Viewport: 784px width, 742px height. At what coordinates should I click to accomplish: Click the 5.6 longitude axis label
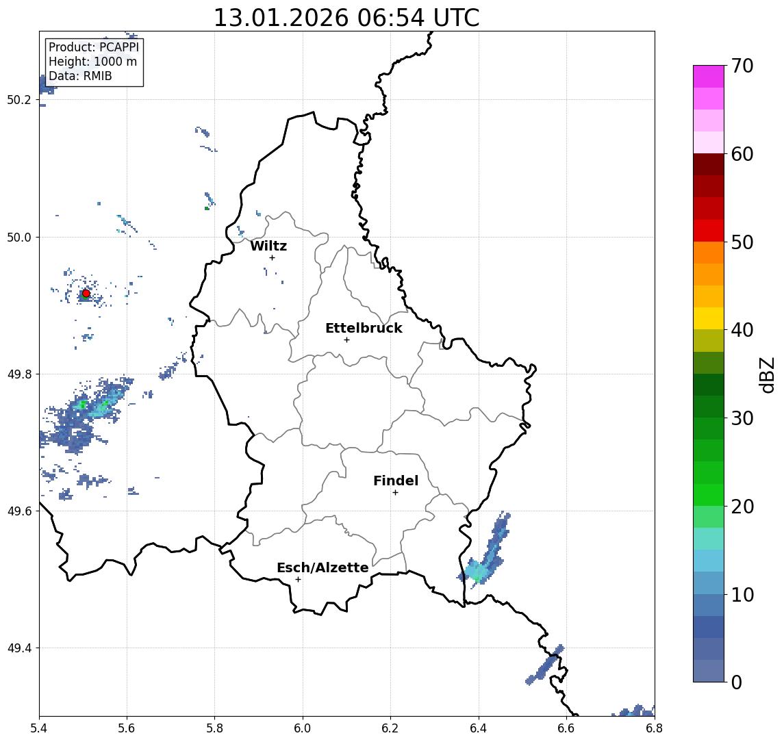pos(127,728)
